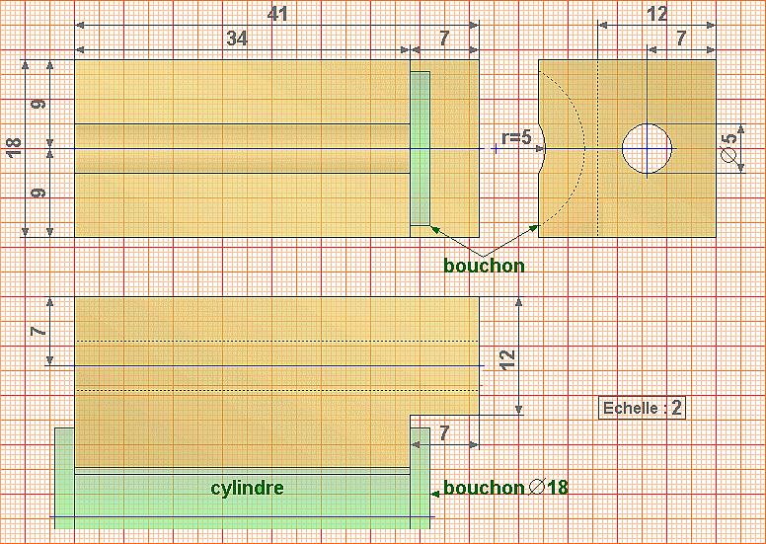The width and height of the screenshot is (766, 544).
Task: Select the "cylindre" label in green area
Action: tap(247, 488)
